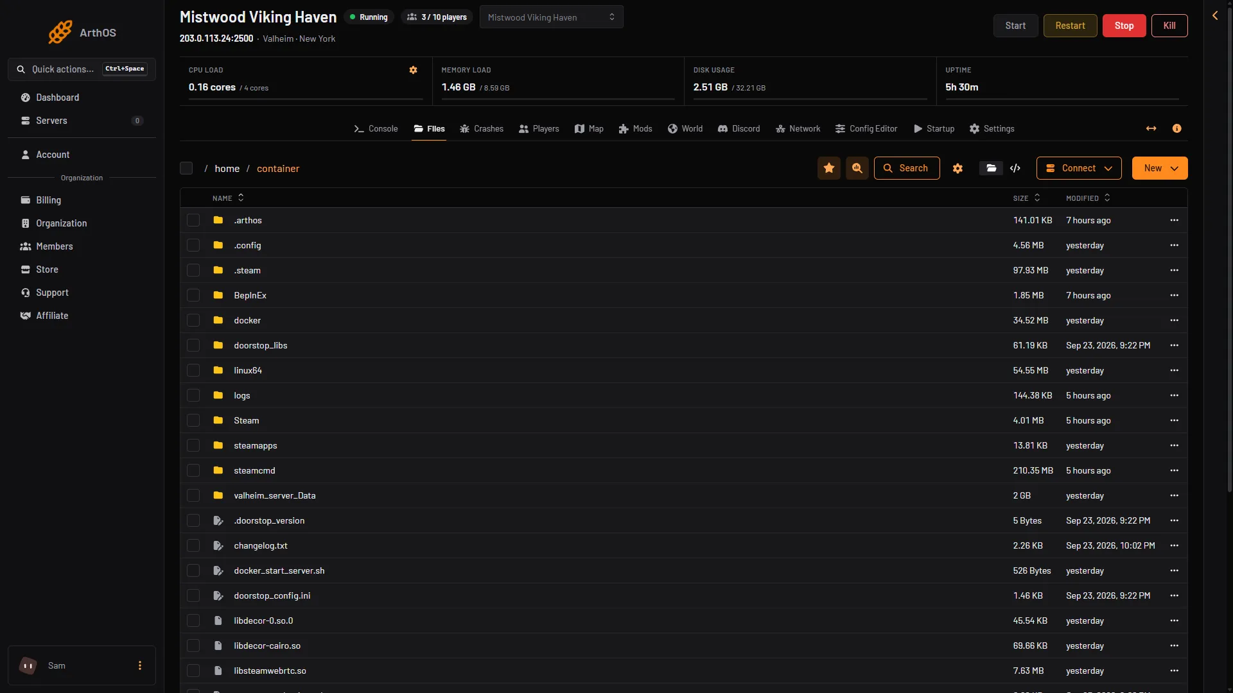Click the Restart server button
Viewport: 1233px width, 693px height.
1070,26
